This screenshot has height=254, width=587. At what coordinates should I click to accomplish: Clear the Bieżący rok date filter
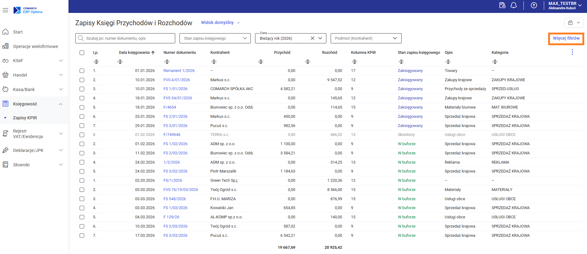click(x=312, y=38)
